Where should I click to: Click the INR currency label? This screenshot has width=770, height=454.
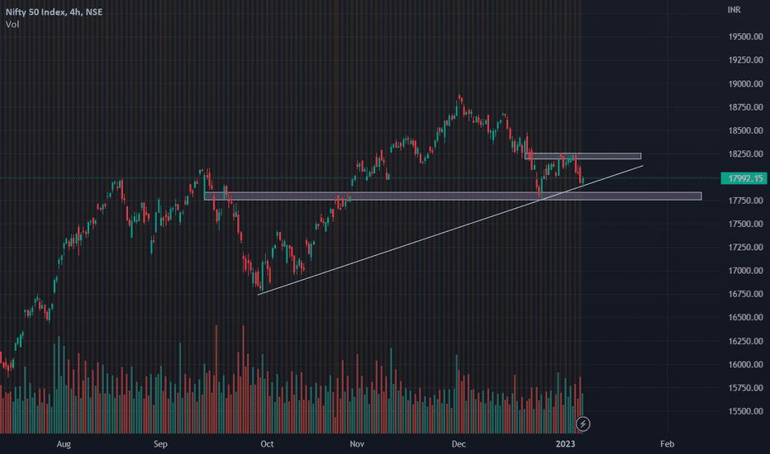[734, 10]
